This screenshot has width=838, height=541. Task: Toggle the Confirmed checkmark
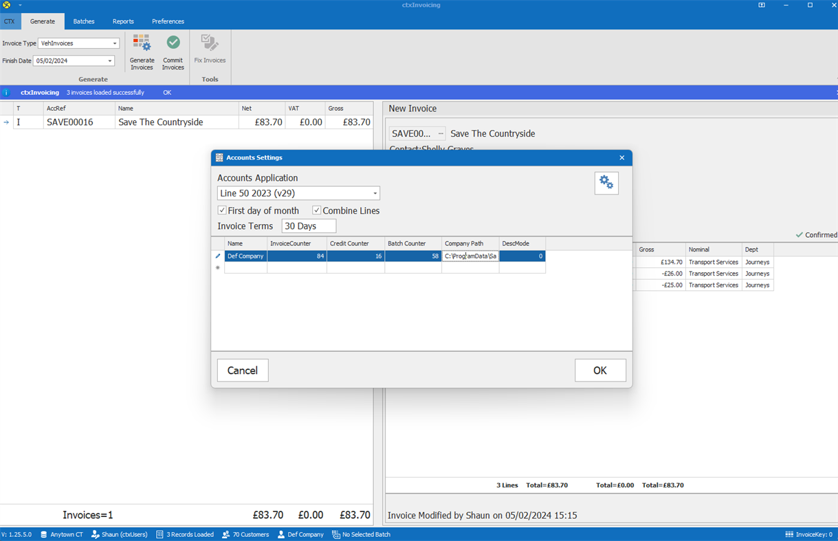(x=798, y=234)
